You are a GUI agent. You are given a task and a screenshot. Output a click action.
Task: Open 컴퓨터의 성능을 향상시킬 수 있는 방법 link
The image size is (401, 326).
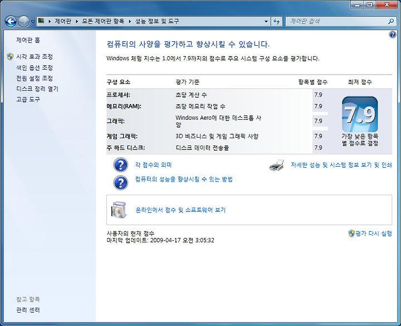click(184, 179)
